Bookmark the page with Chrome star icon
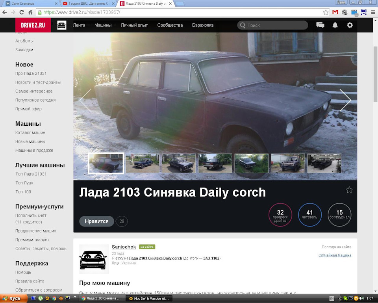378x303 pixels. click(x=326, y=12)
